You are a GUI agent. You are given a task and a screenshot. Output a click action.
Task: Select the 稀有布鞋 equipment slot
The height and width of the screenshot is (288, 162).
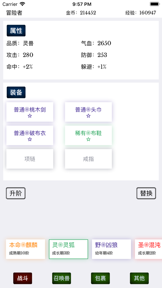(88, 135)
